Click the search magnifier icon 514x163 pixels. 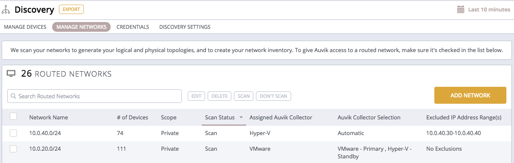pos(14,96)
